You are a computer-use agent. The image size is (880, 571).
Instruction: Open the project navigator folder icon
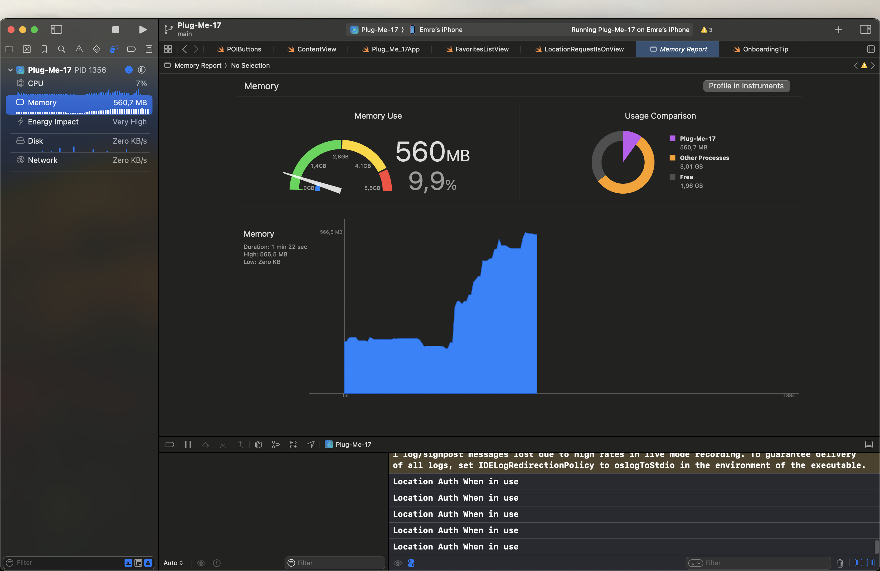(x=9, y=49)
